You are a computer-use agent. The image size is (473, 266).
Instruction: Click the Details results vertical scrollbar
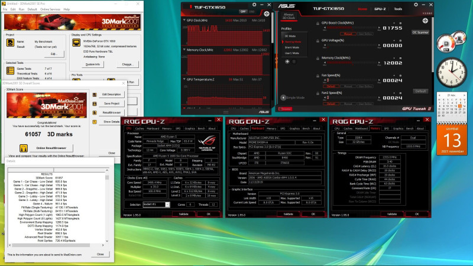click(x=107, y=206)
